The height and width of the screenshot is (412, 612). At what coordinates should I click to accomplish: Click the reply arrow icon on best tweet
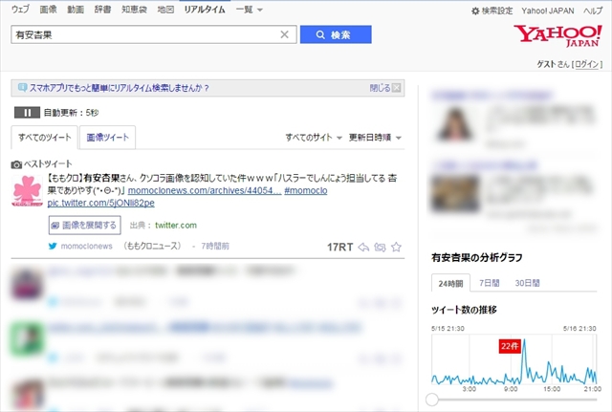coord(363,247)
